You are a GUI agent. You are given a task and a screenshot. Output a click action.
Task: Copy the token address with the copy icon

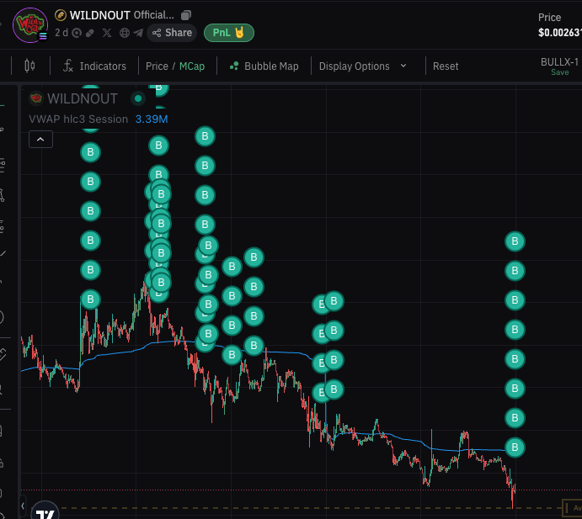point(186,15)
